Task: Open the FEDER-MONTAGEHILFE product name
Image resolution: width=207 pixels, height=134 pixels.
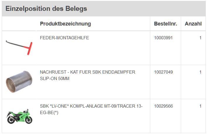Action: click(64, 38)
